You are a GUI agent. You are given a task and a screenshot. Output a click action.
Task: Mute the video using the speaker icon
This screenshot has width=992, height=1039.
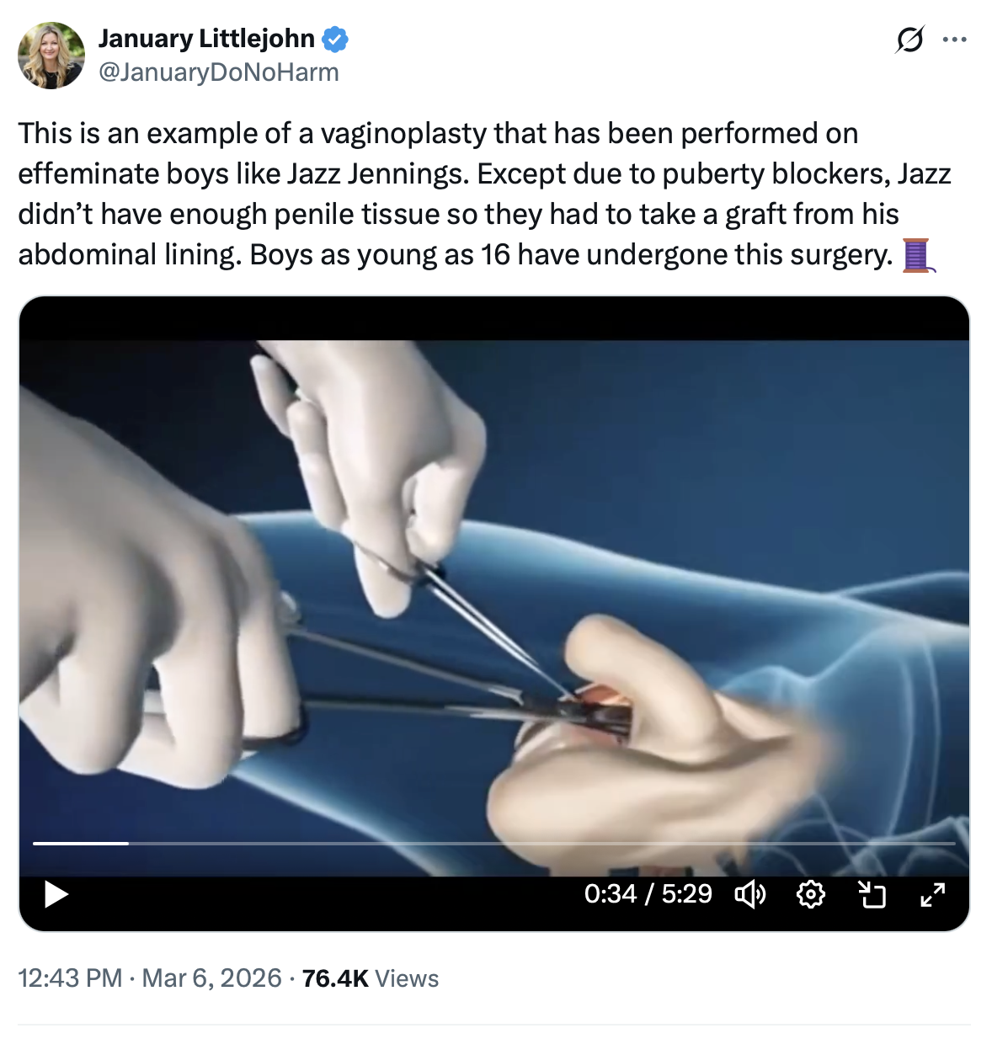[749, 894]
